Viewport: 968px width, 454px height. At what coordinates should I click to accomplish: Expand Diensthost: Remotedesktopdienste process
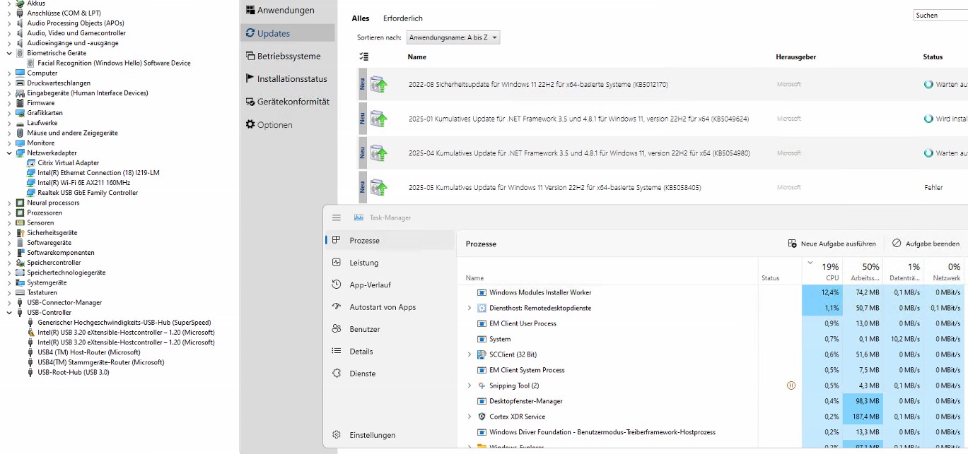coord(470,308)
